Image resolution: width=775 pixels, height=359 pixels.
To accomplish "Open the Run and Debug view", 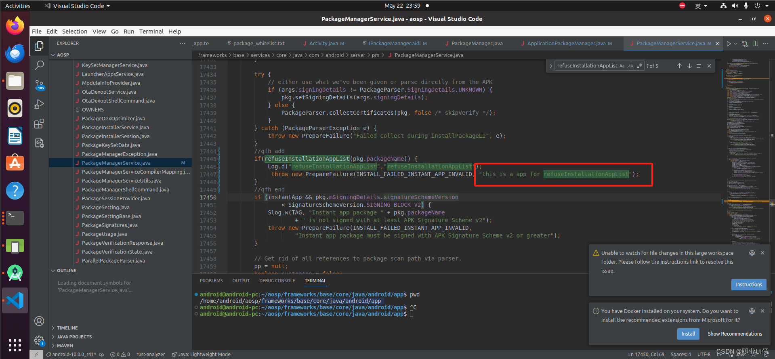I will (39, 104).
